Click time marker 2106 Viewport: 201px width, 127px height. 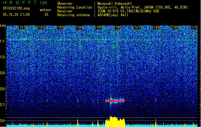117,27
